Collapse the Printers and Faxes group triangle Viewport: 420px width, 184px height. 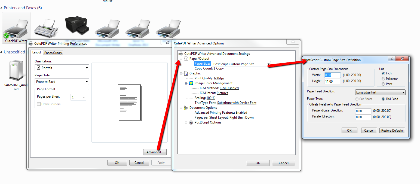coord(2,8)
